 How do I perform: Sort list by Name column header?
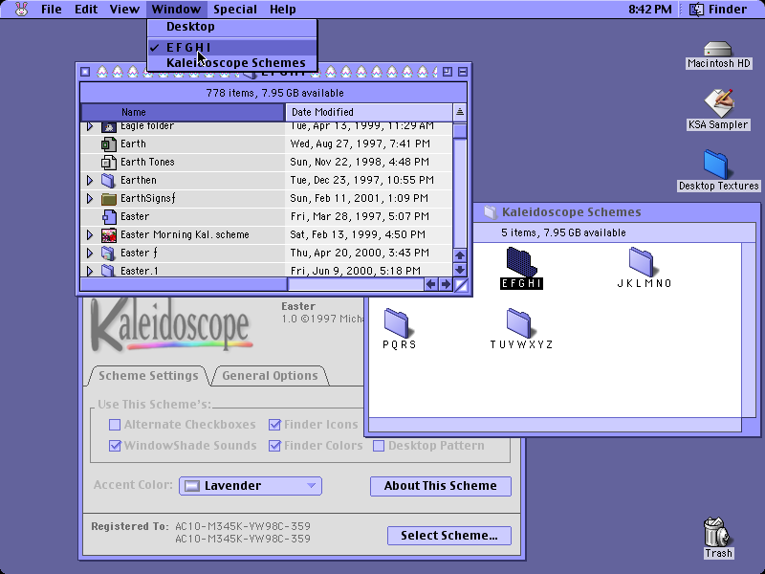click(x=183, y=112)
